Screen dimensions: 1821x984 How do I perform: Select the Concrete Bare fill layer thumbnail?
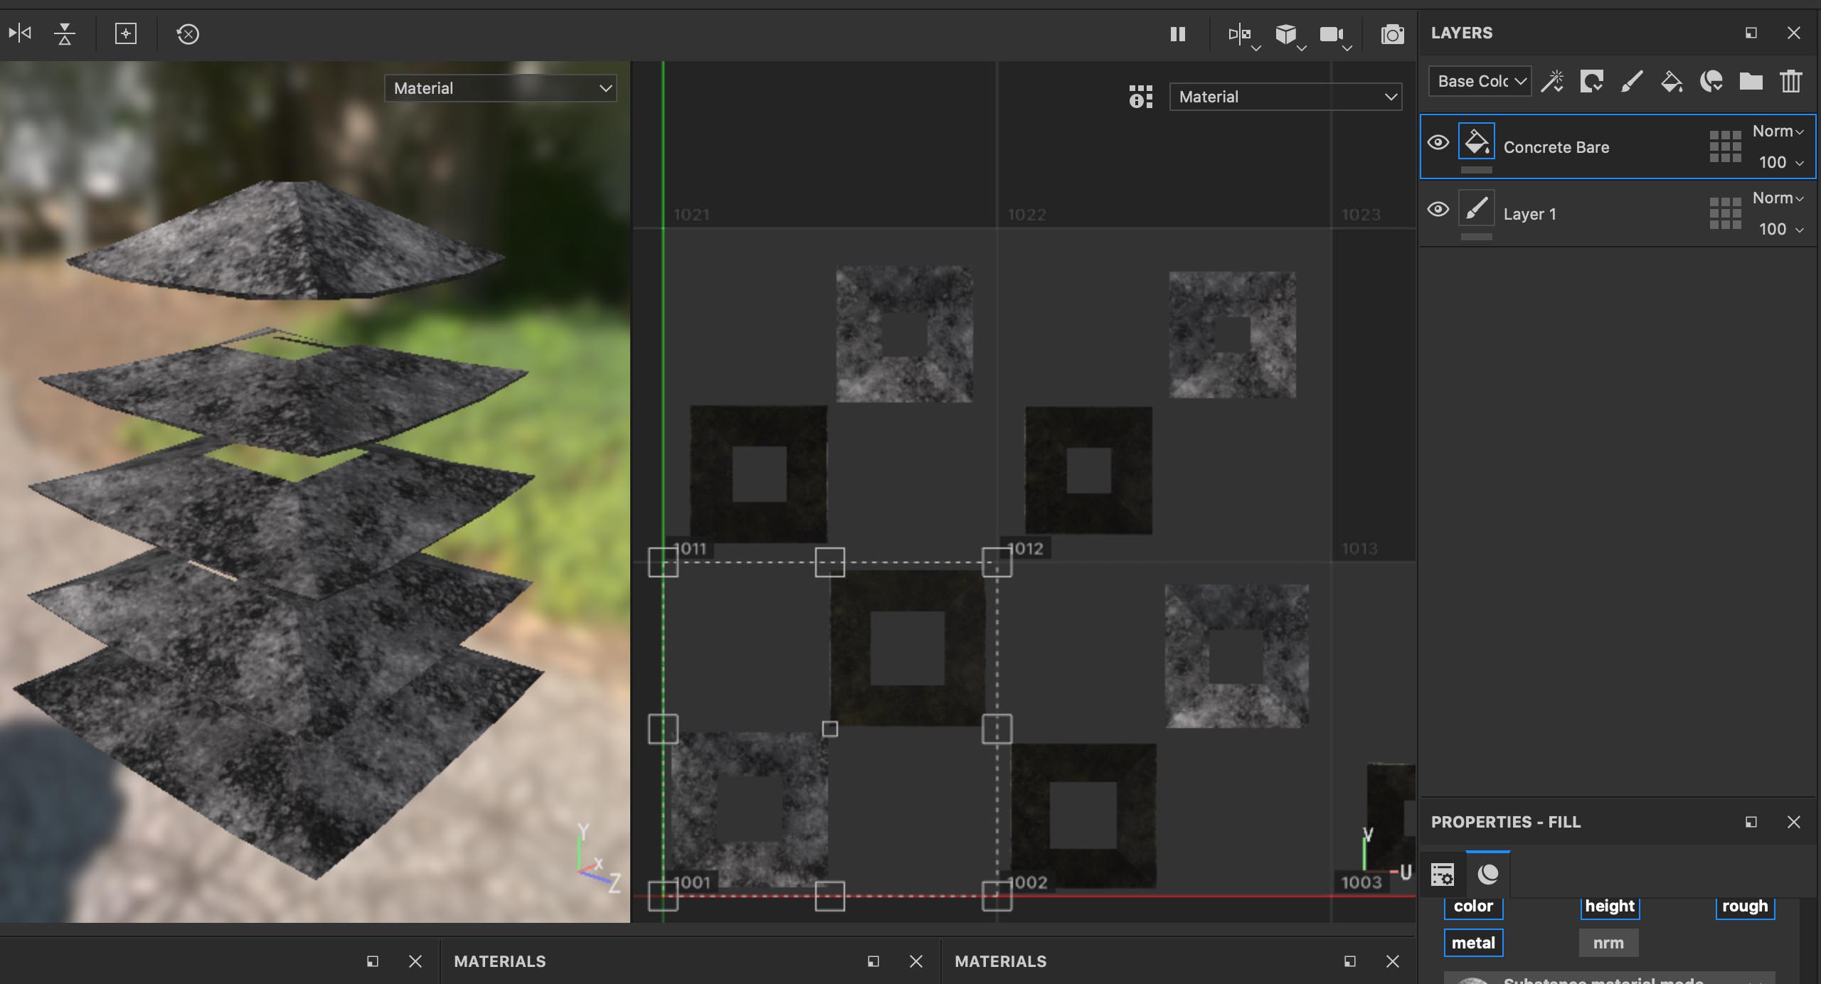[1476, 141]
